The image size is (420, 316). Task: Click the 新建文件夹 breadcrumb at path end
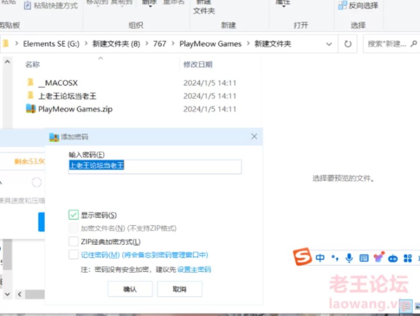point(273,44)
